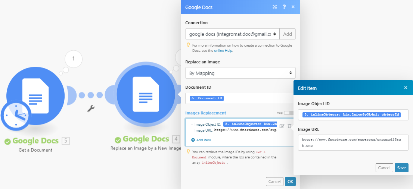Click Cancel in the Edit item panel

point(384,168)
